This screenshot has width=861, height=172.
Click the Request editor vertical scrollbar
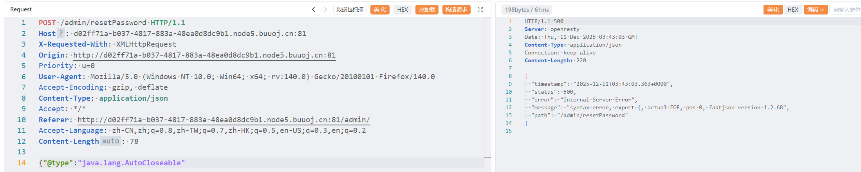click(x=487, y=94)
